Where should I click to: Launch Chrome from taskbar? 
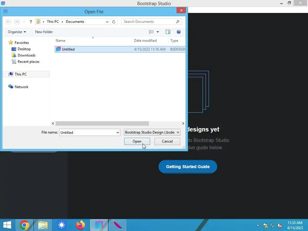[24, 225]
